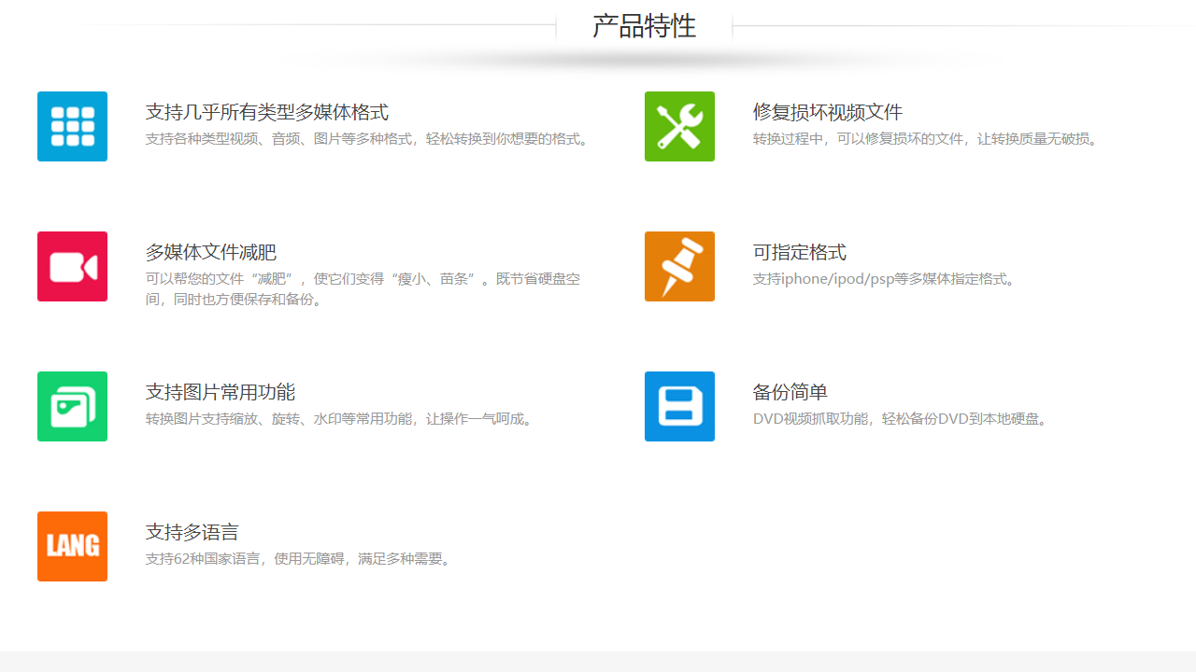Screen dimensions: 1196x672
Task: Click the green image functions icon
Action: pos(72,406)
